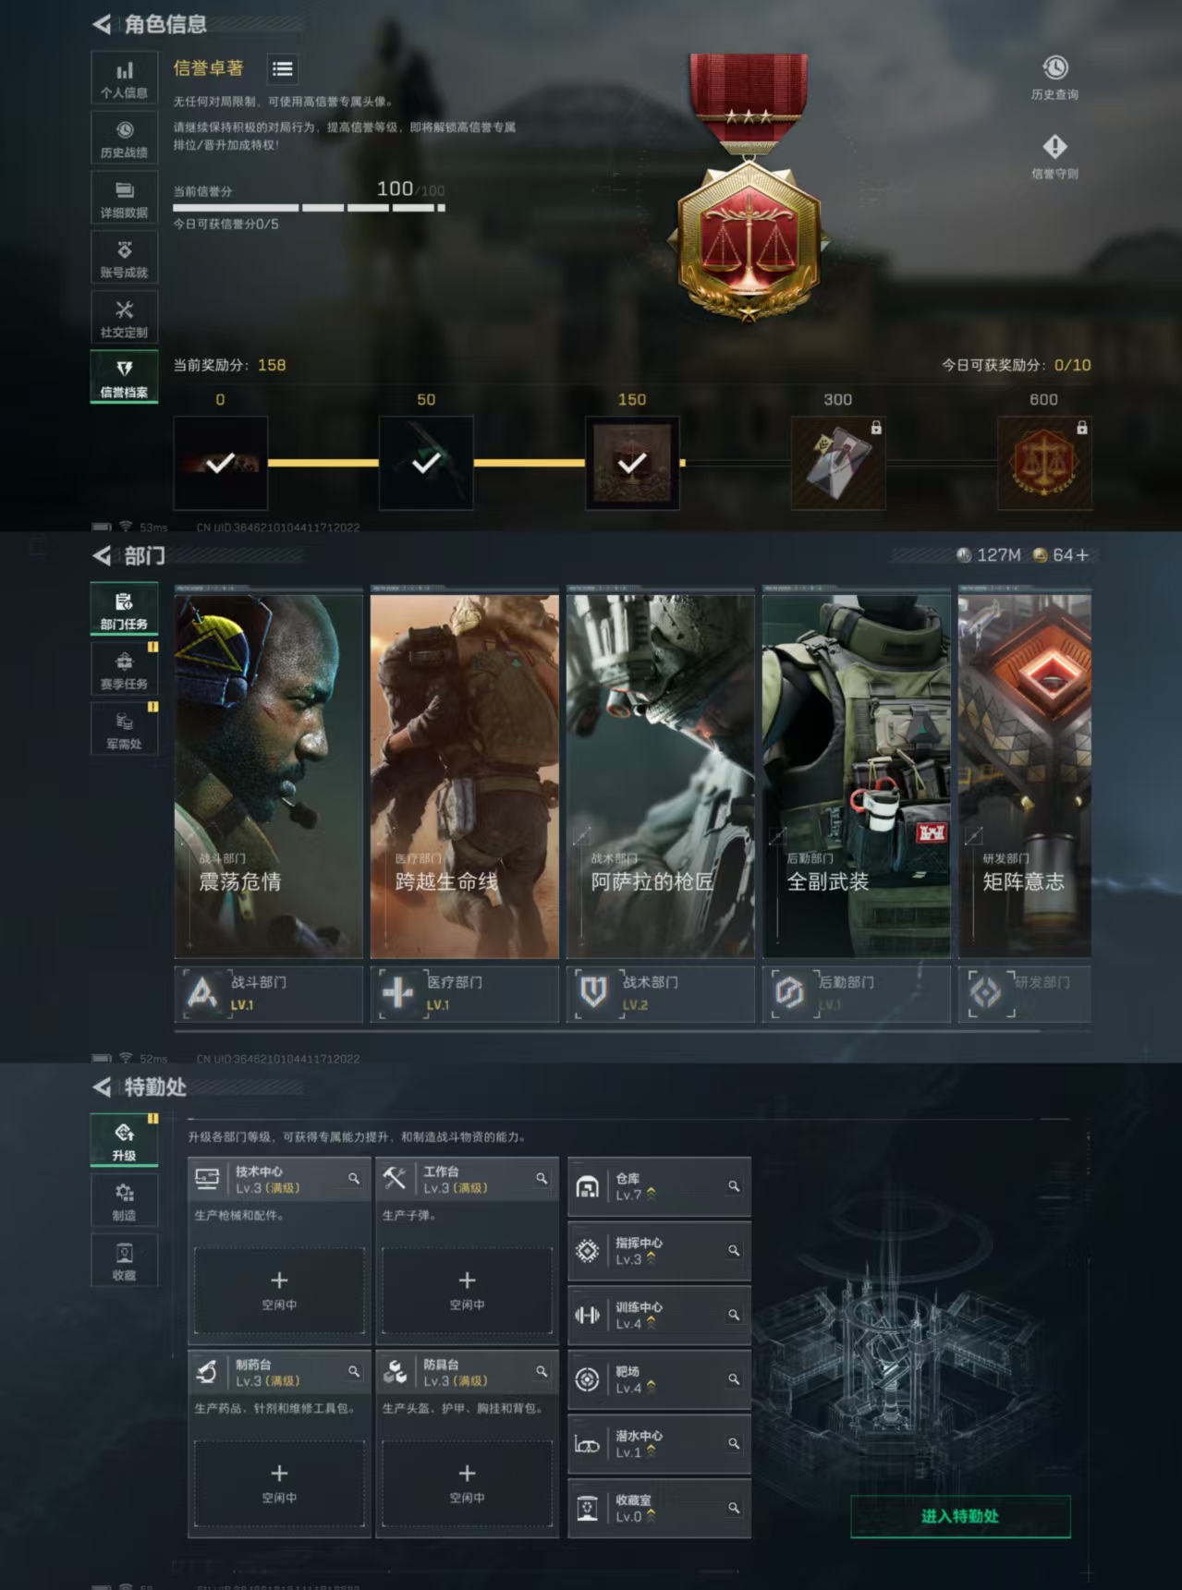Click the magnifier icon on 技术中心

pyautogui.click(x=354, y=1179)
